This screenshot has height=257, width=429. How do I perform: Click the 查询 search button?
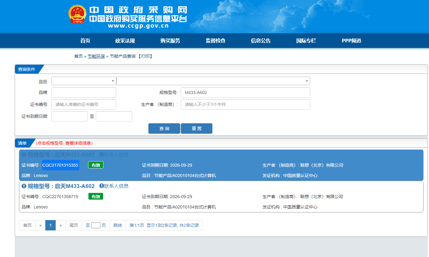(x=164, y=128)
